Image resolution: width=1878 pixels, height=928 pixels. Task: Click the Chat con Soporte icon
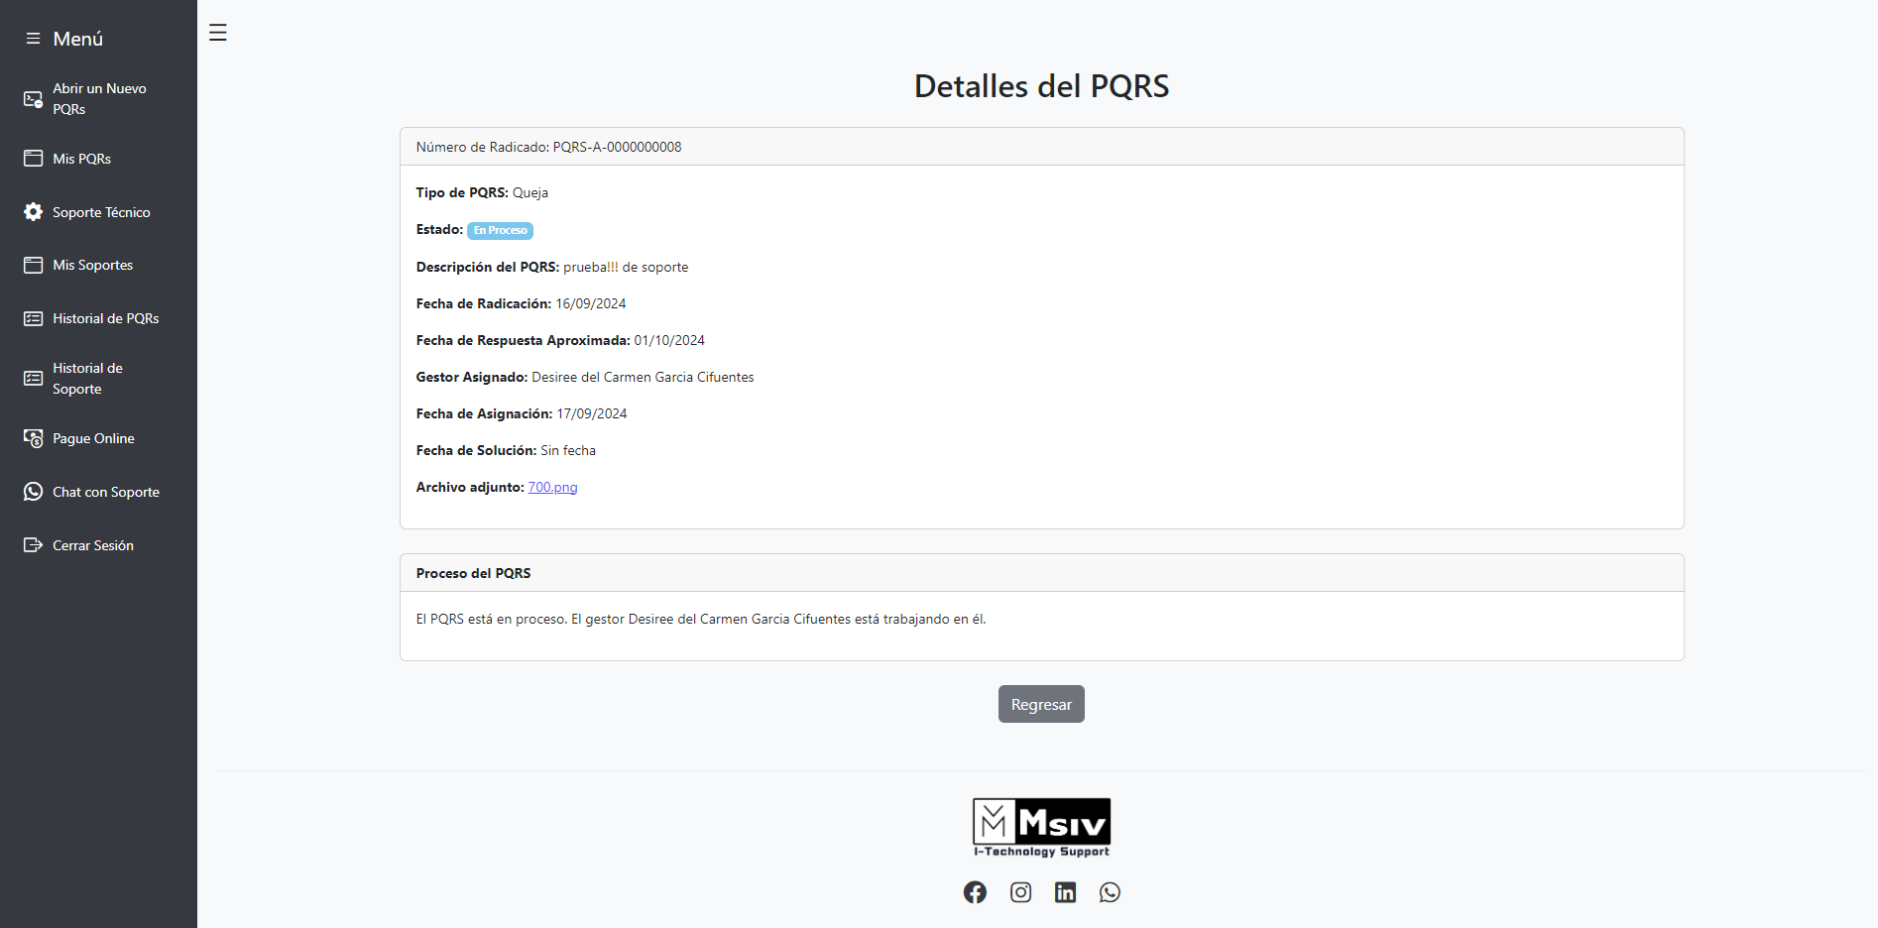coord(33,492)
